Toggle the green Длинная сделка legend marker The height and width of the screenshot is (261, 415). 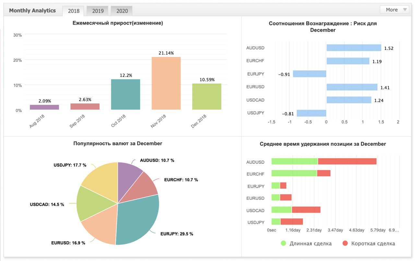(x=284, y=243)
